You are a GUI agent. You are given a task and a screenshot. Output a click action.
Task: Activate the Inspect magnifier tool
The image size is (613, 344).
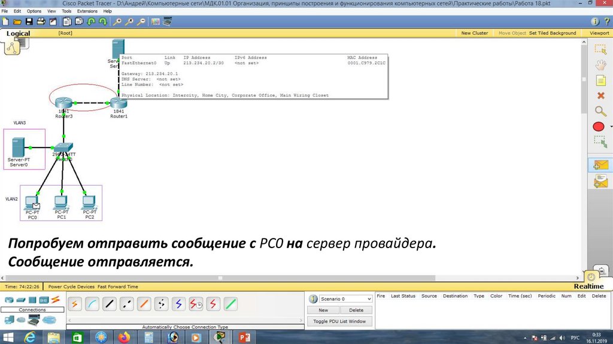tap(600, 111)
